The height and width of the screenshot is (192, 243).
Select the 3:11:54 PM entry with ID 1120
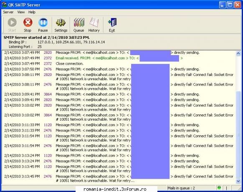119,138
